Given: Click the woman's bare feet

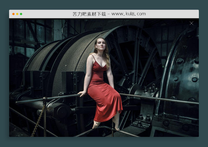Looking at the screenshot, I should pos(96,125).
